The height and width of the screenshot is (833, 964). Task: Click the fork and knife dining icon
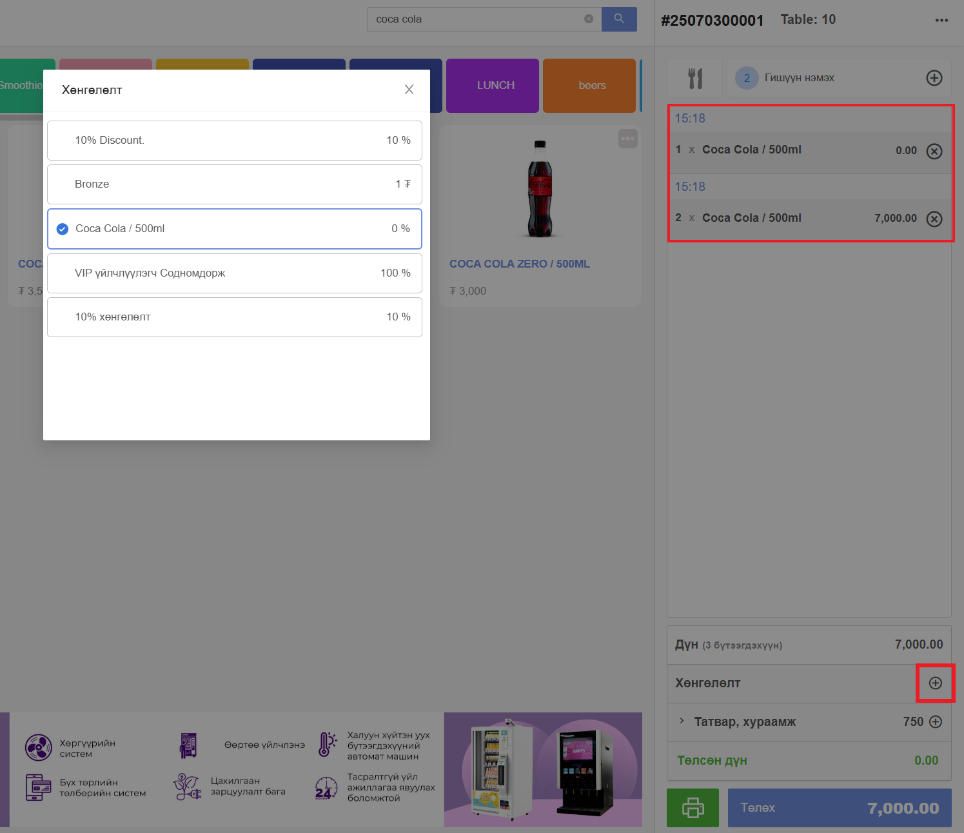pos(695,78)
